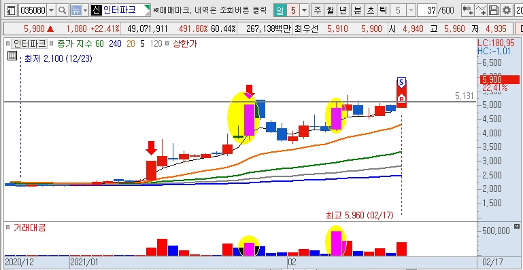Click the panel layout icon beside stock code

click(11, 10)
